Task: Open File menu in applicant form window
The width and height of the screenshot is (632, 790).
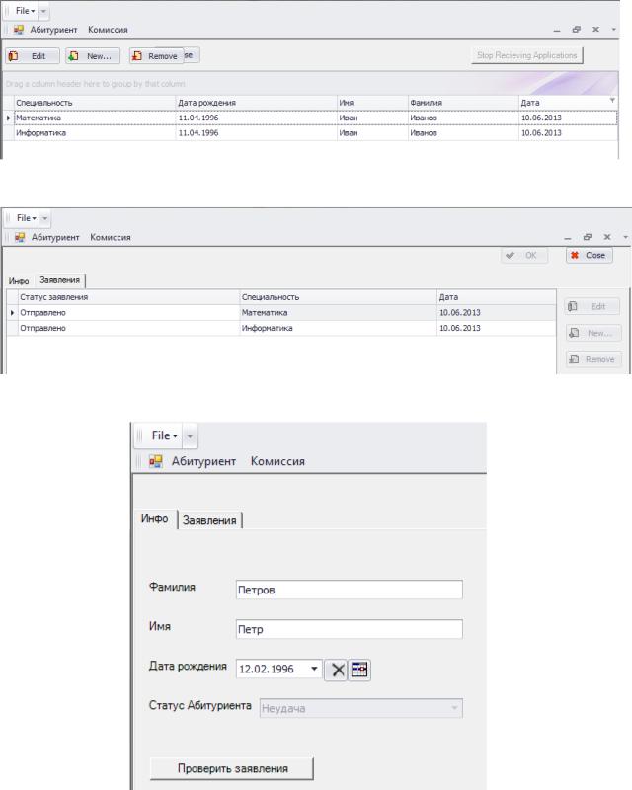Action: coord(164,435)
